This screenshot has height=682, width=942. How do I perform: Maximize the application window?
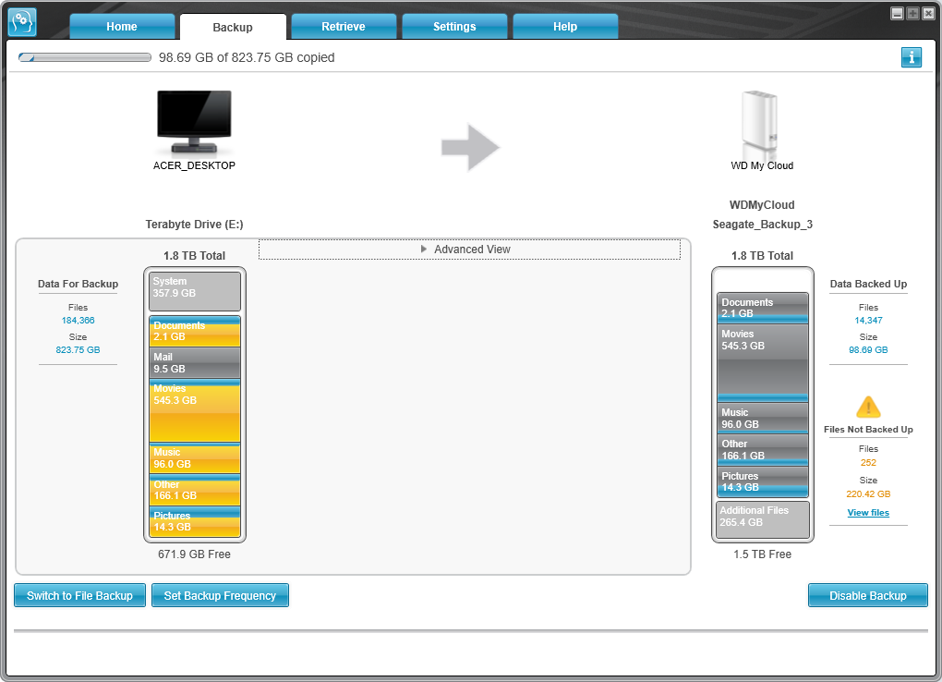tap(912, 13)
